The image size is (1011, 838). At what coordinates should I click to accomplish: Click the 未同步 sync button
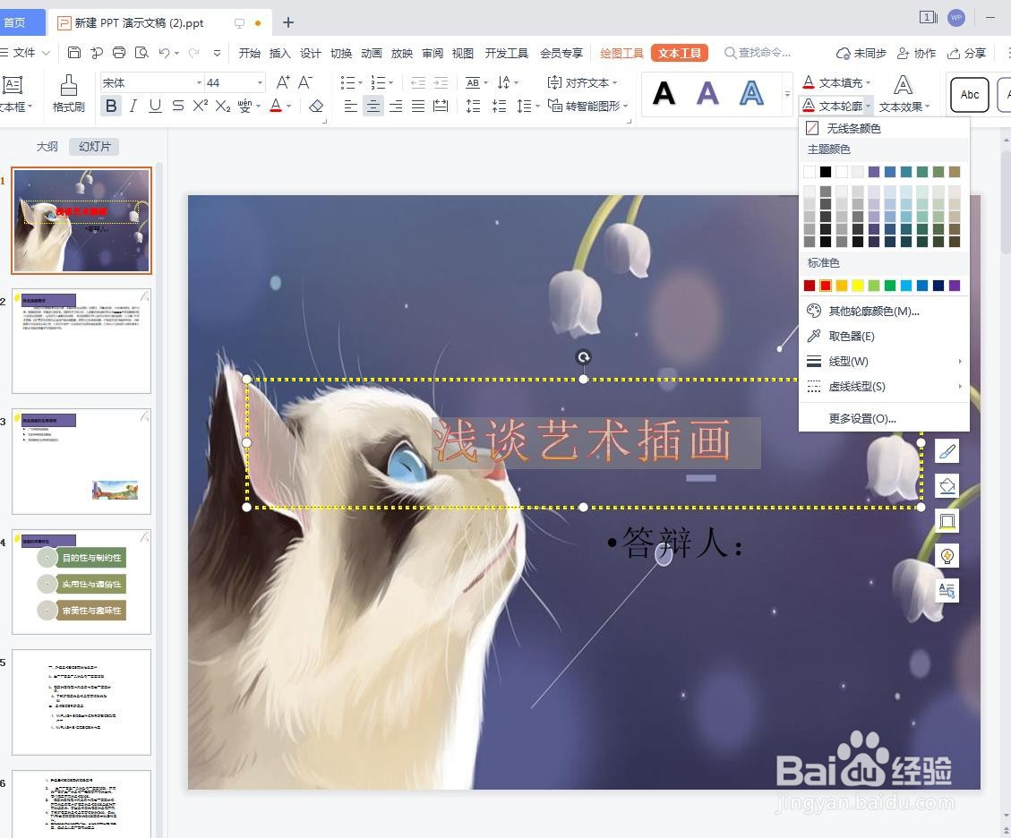(861, 53)
